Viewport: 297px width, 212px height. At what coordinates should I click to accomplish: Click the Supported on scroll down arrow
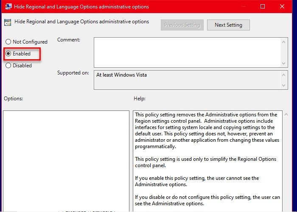tap(284, 86)
